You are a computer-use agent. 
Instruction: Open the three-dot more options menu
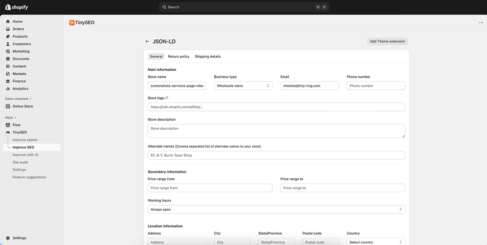pyautogui.click(x=481, y=23)
